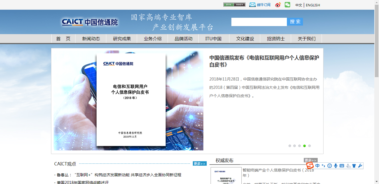Open the 邮件订阅 subscription link
Screen dimensions: 379x184
click(264, 5)
